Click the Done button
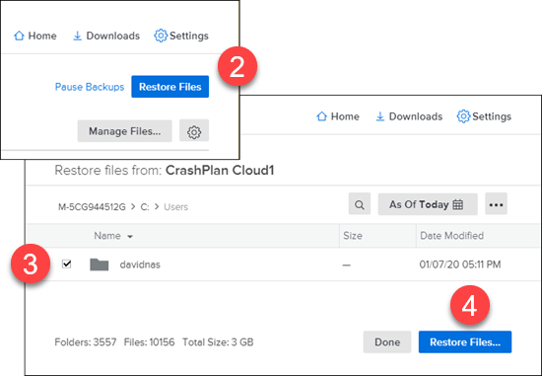The image size is (542, 376). (x=387, y=342)
